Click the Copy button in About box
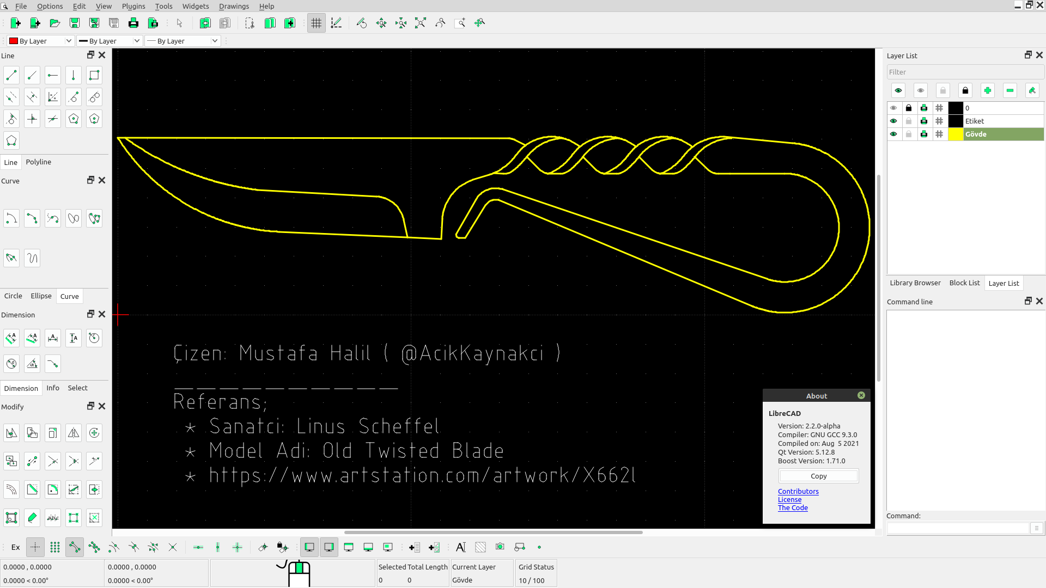Viewport: 1046px width, 588px height. pos(818,476)
